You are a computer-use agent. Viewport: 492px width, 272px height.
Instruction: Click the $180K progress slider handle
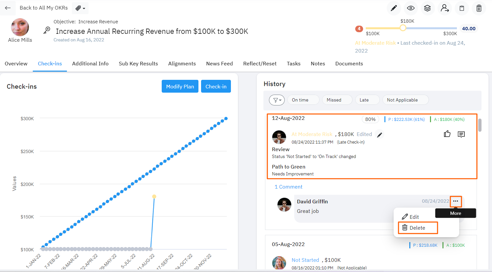[x=403, y=28]
